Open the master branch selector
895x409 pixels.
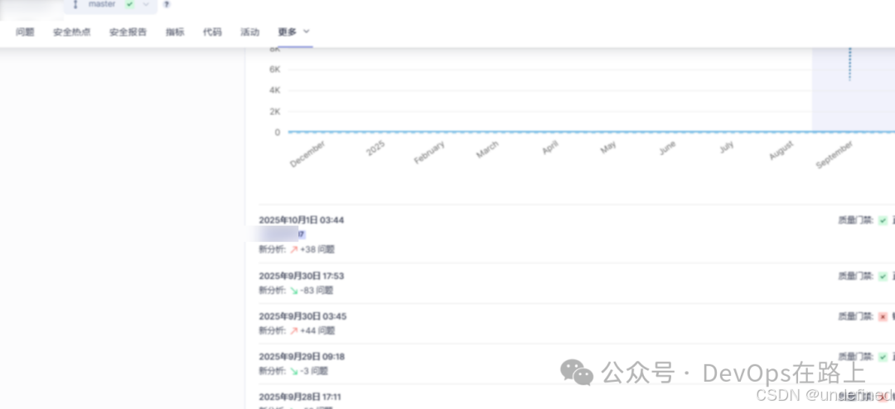[111, 5]
